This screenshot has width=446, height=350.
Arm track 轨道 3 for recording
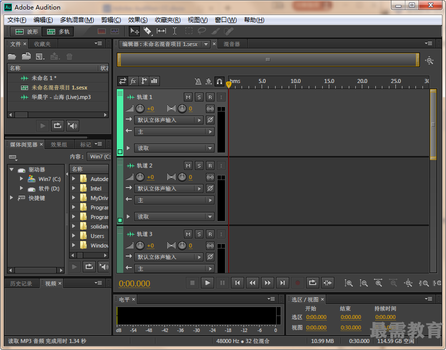pyautogui.click(x=210, y=234)
